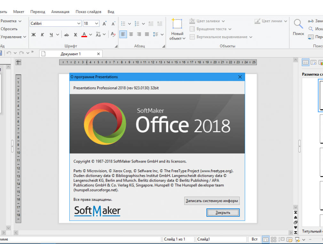
Task: Click the Поиск magnifier icon
Action: [x=298, y=23]
